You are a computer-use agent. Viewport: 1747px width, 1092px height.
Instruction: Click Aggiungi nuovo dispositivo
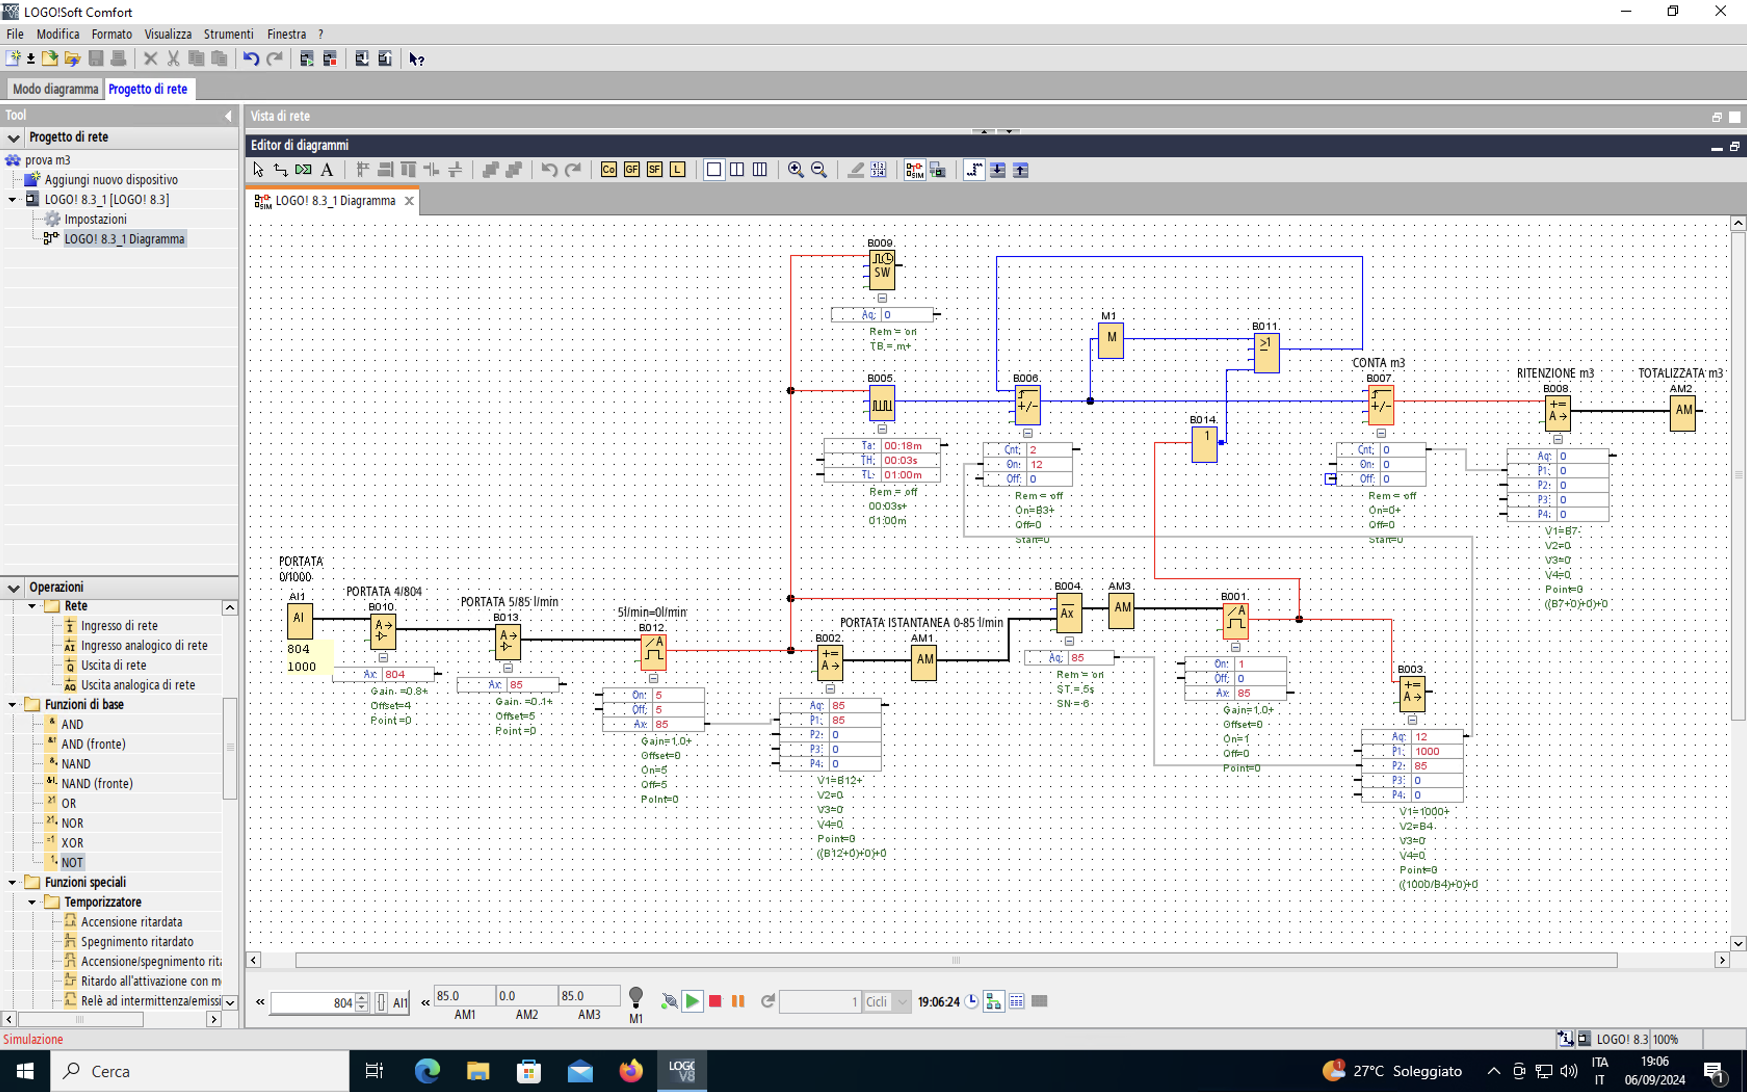[x=110, y=180]
